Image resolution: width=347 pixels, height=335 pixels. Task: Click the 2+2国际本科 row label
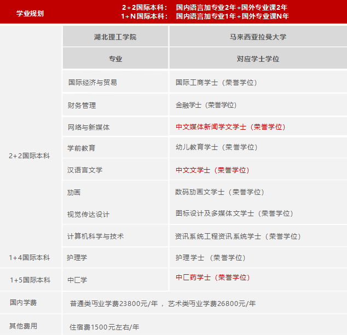click(x=30, y=156)
